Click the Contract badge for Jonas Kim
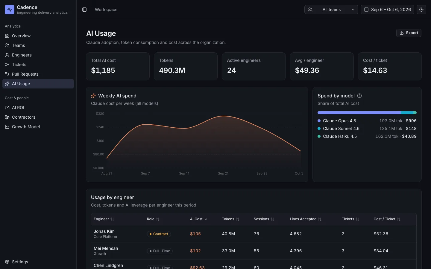431x269 pixels. pyautogui.click(x=159, y=234)
